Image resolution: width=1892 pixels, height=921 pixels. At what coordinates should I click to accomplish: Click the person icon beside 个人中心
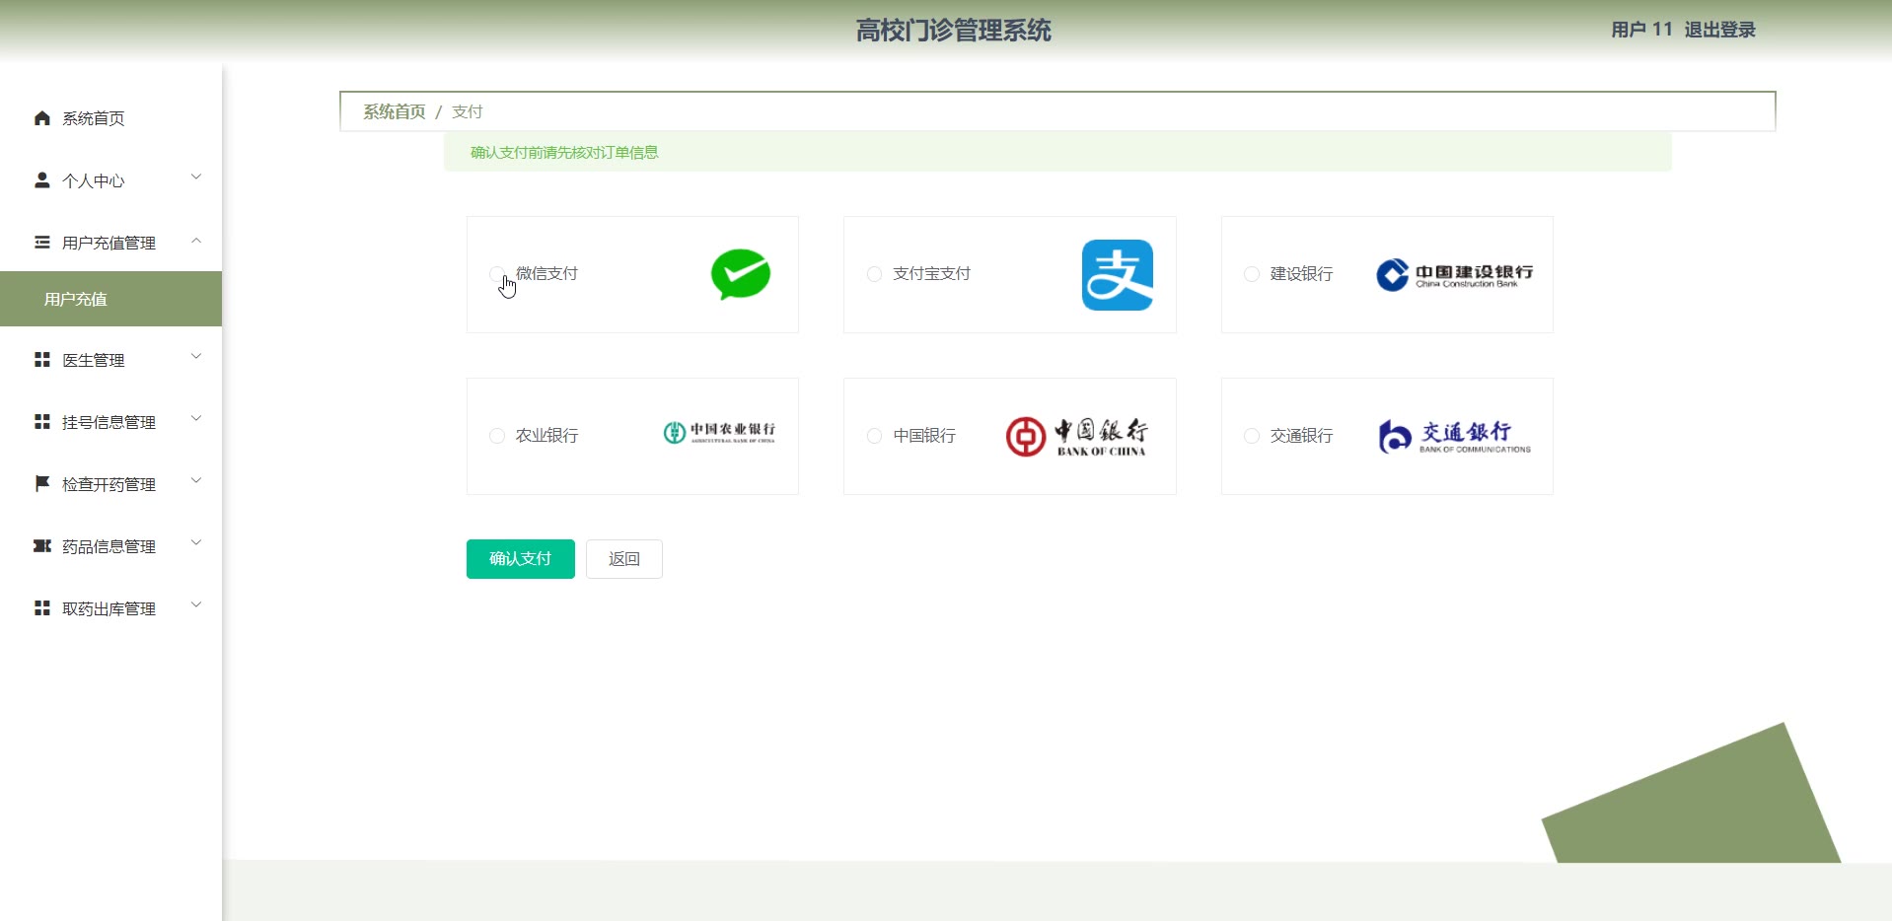(41, 180)
